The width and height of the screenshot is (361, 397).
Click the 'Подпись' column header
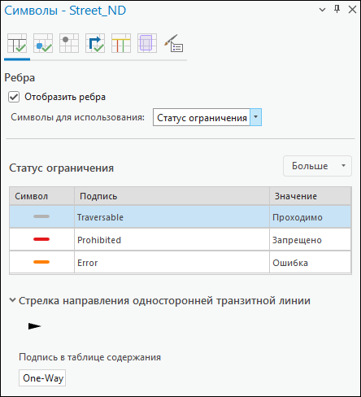click(172, 196)
